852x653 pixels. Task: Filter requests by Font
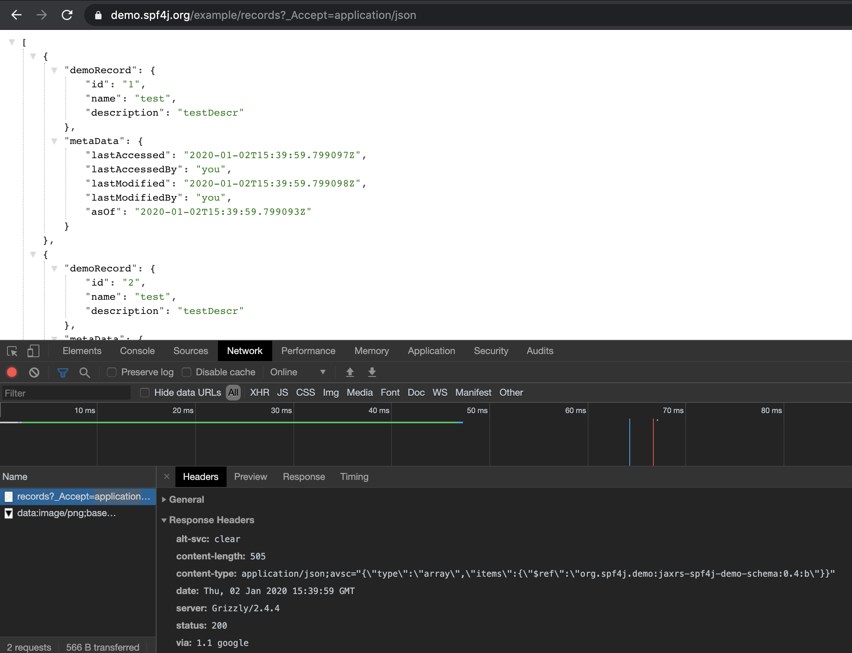click(390, 393)
